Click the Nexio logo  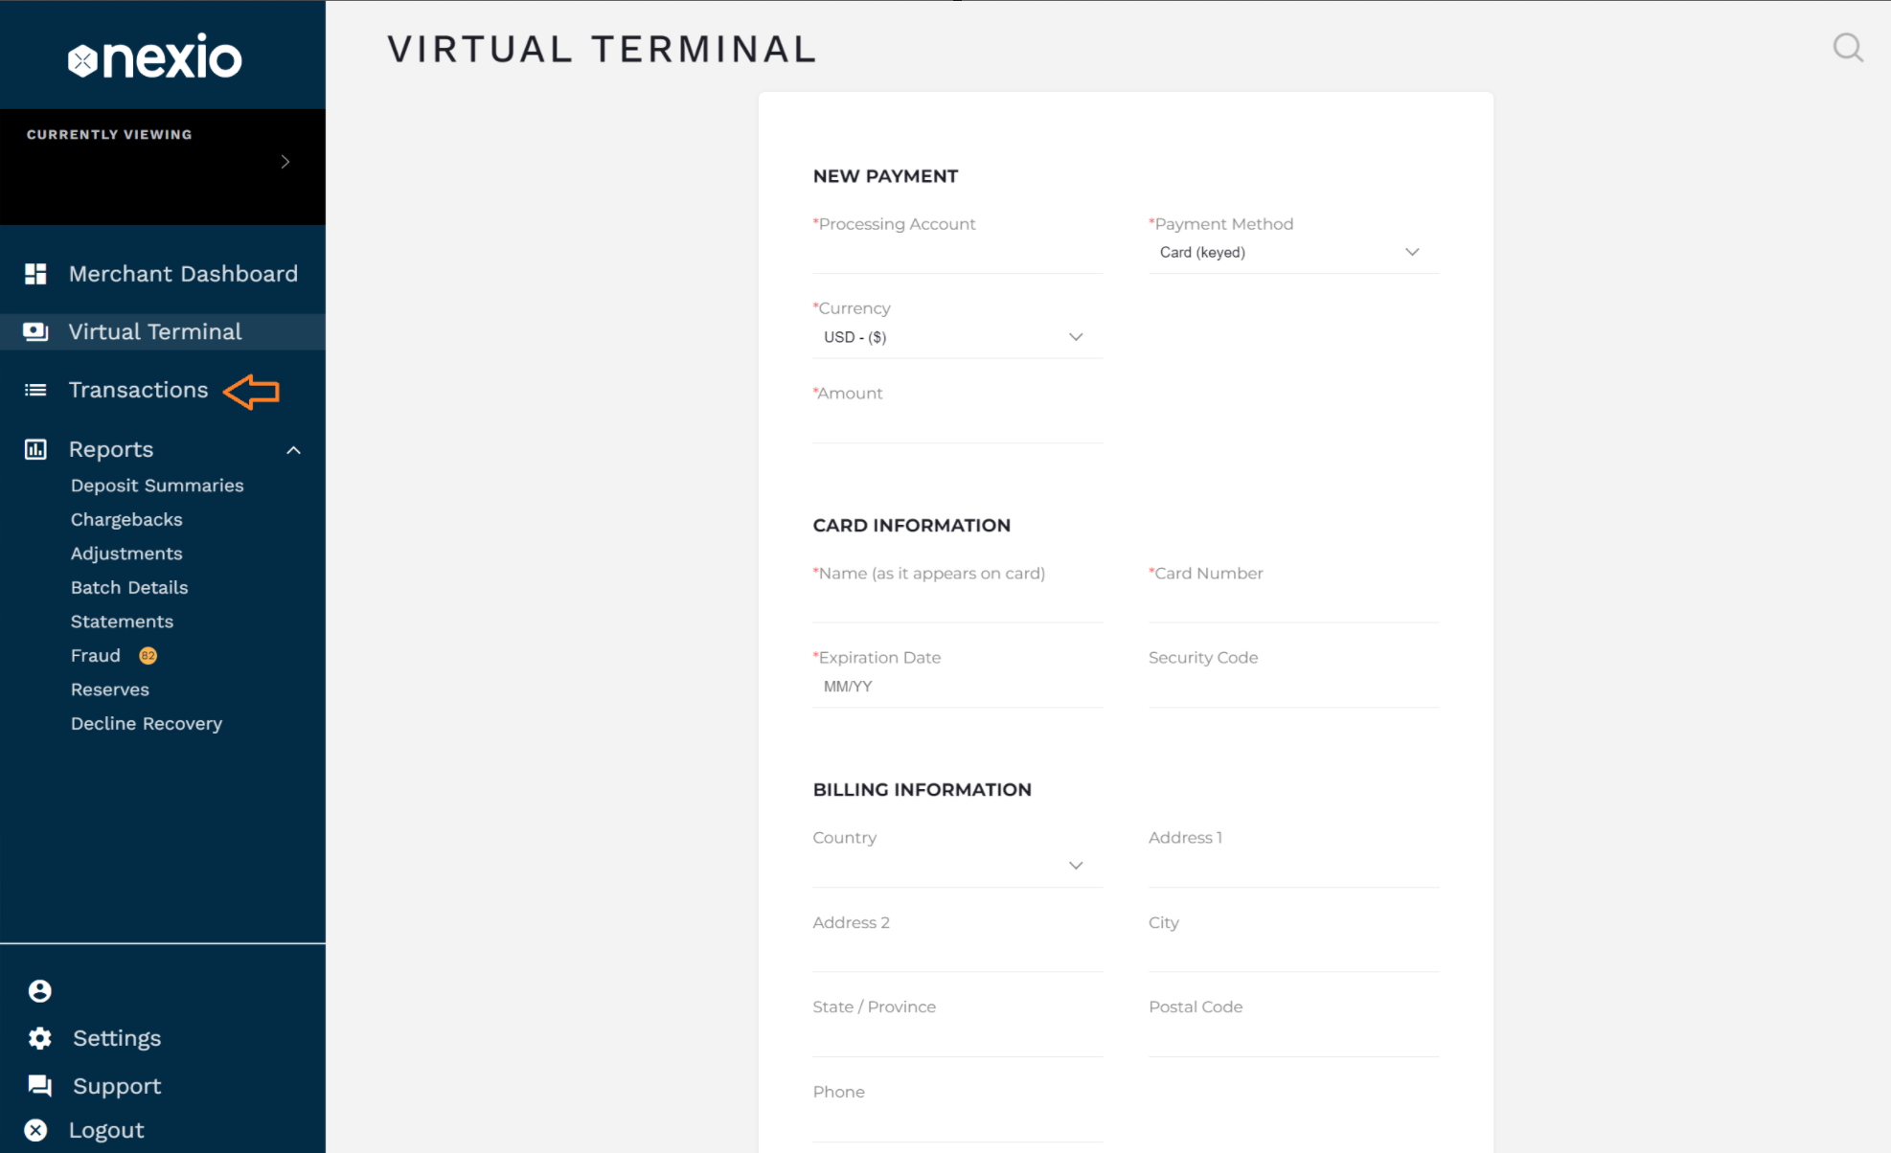(x=155, y=57)
